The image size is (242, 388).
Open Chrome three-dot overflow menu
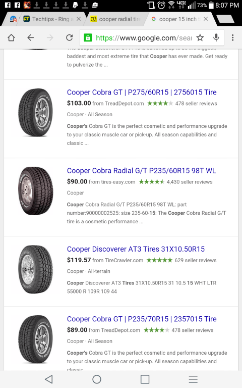coord(232,37)
